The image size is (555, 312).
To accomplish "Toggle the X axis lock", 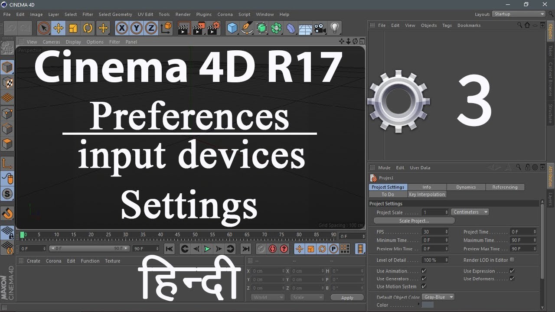I will (122, 28).
